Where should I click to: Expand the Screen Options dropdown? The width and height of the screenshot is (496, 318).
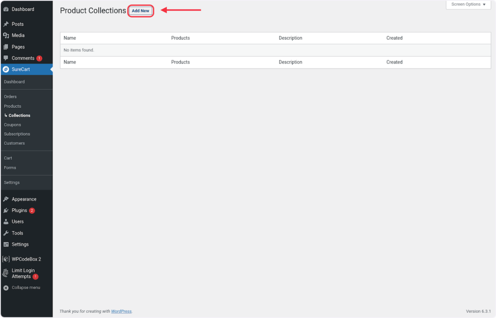pos(468,4)
